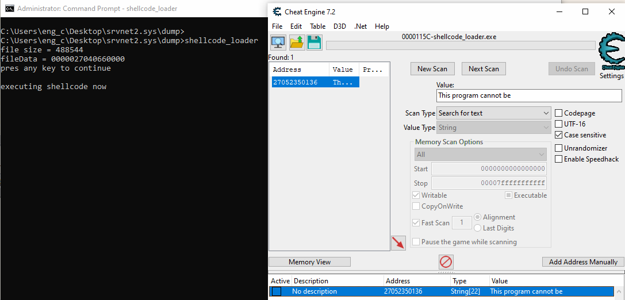
Task: Click the open folder load table icon
Action: (297, 42)
